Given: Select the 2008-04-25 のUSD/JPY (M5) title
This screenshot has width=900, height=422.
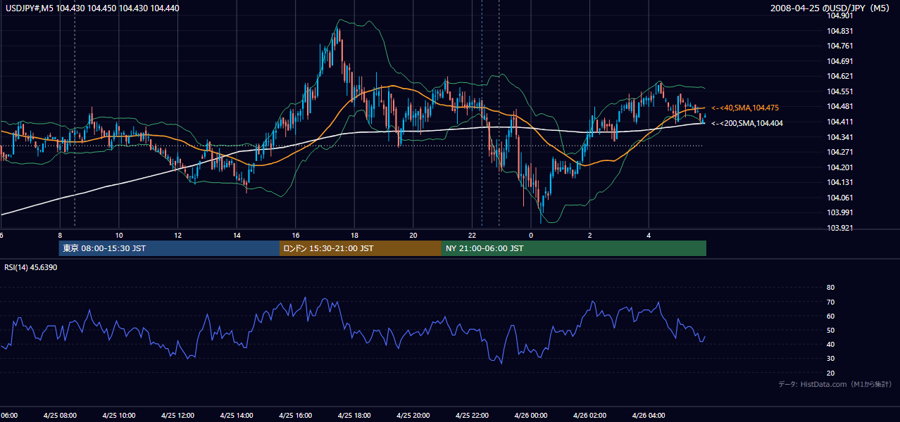Looking at the screenshot, I should click(x=831, y=8).
